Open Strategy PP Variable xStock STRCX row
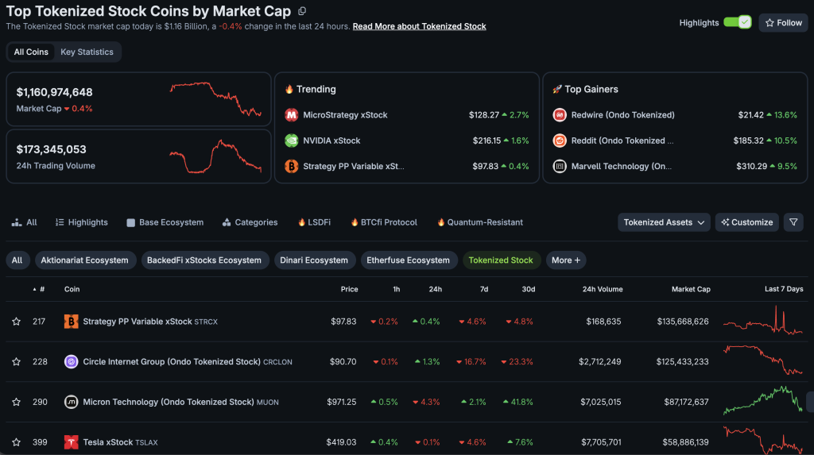The width and height of the screenshot is (814, 455). pos(150,322)
